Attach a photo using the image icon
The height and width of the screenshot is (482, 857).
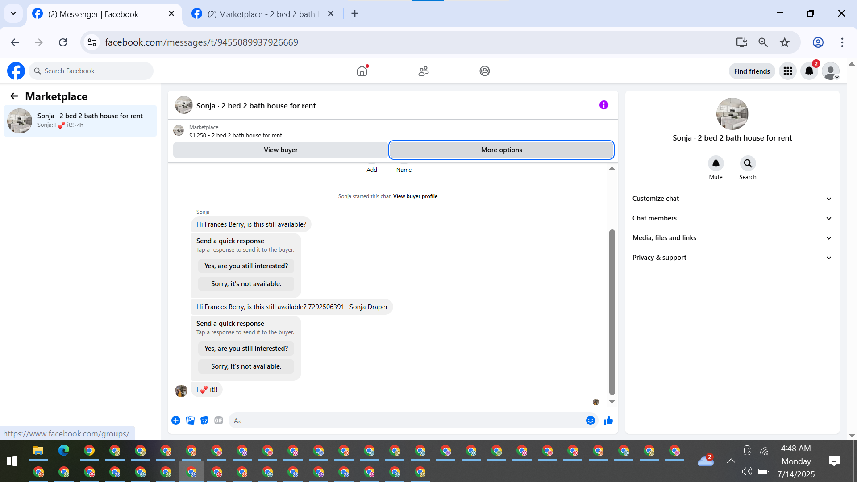coord(190,420)
